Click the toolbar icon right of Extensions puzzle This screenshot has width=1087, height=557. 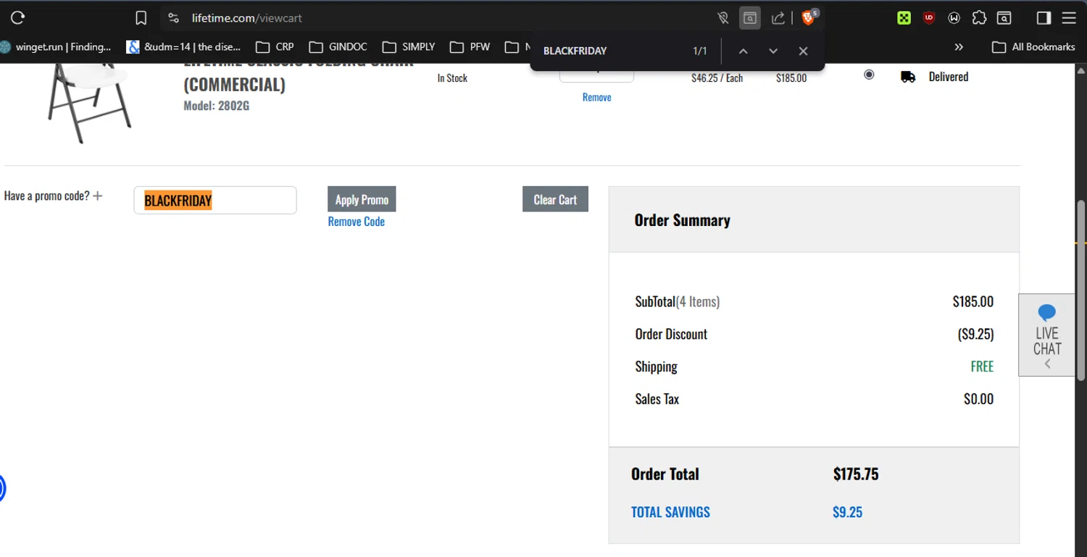pyautogui.click(x=1004, y=18)
